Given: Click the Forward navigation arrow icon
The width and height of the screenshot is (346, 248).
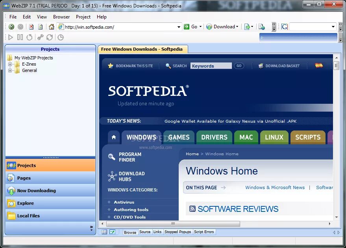Looking at the screenshot, I should coord(20,27).
